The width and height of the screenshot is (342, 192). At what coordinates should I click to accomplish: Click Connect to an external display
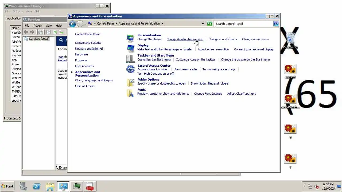[x=254, y=49]
